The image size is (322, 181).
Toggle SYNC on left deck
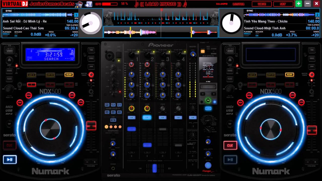click(9, 11)
